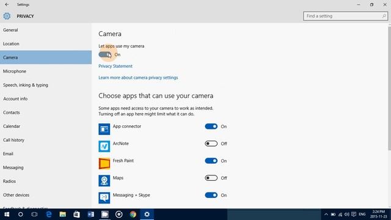Open File Explorer from the taskbar
The width and height of the screenshot is (391, 220).
pyautogui.click(x=62, y=215)
